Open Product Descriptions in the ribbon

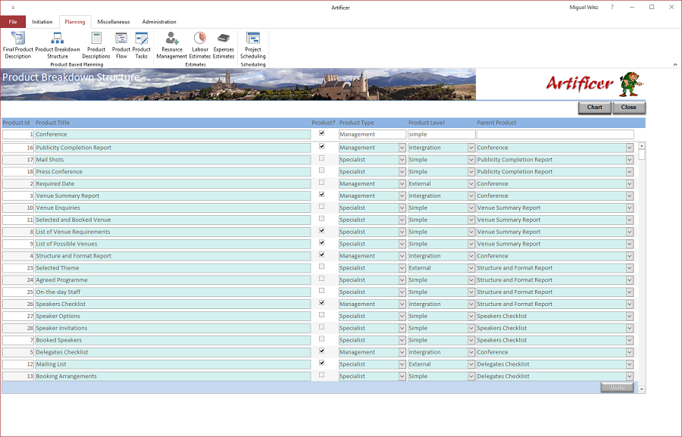pos(96,45)
